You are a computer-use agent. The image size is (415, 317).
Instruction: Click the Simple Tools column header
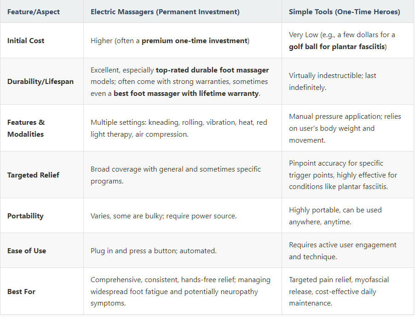pyautogui.click(x=344, y=12)
